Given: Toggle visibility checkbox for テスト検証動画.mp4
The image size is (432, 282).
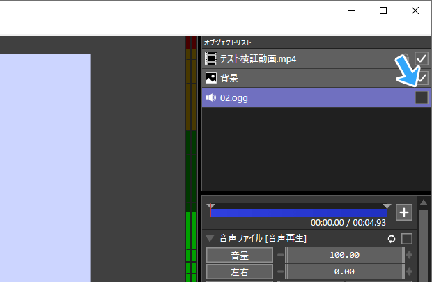Looking at the screenshot, I should click(422, 58).
